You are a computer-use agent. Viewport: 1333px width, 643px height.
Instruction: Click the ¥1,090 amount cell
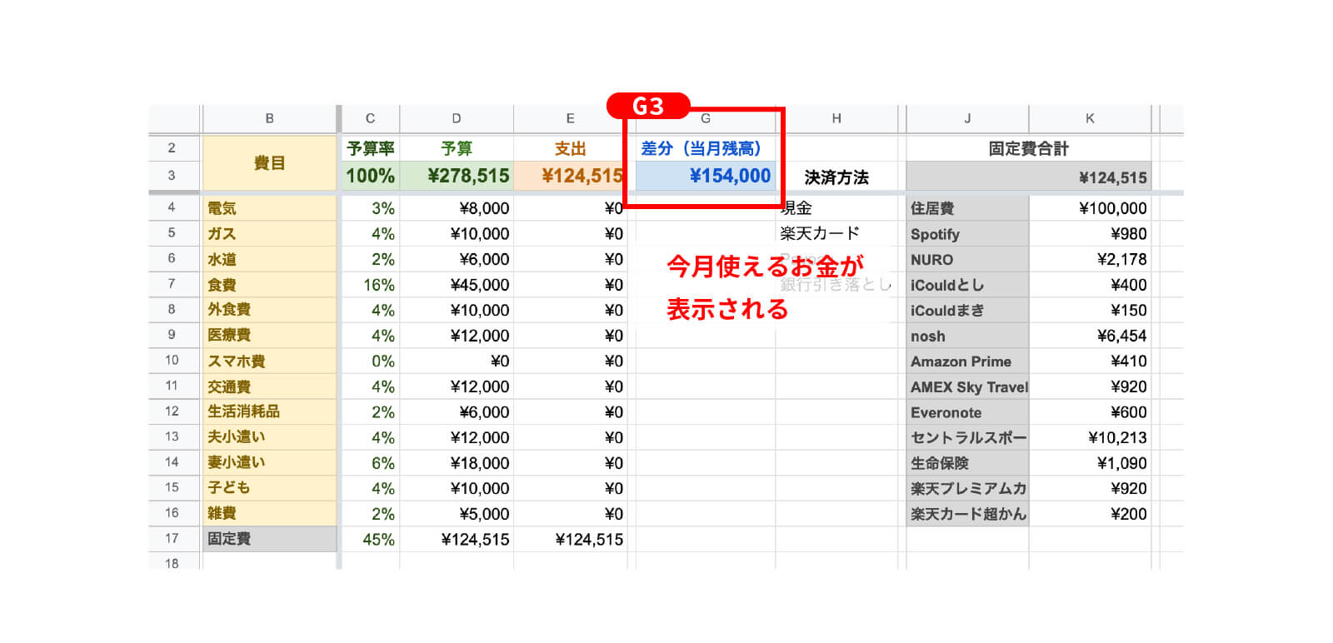click(1091, 462)
